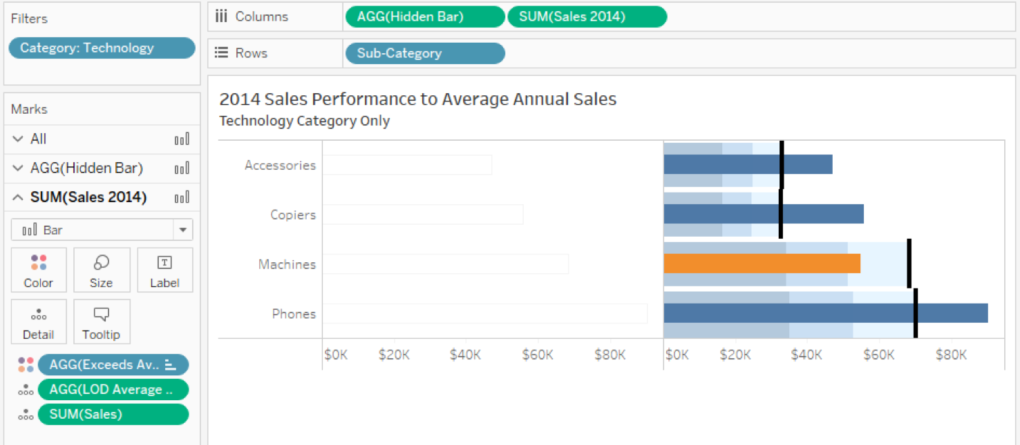Click the SUM(Sales 2014) pill on Columns
Viewport: 1020px width, 445px height.
587,16
